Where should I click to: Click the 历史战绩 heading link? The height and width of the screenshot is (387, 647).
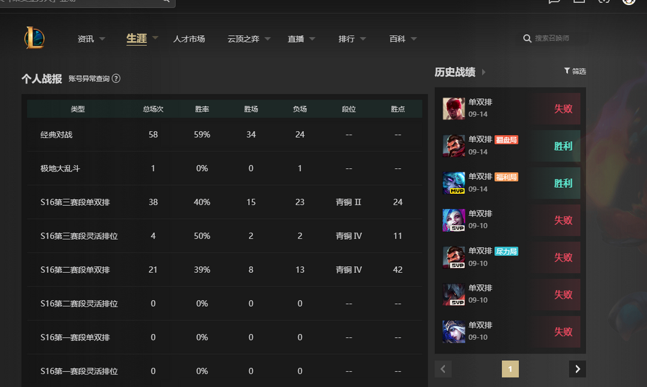tap(455, 72)
